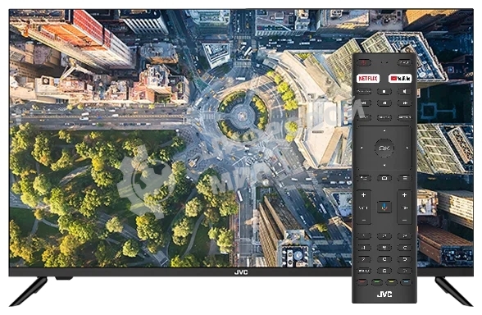This screenshot has width=482, height=315.
Task: Tap the back arrow button below the D-pad
Action: pyautogui.click(x=364, y=178)
